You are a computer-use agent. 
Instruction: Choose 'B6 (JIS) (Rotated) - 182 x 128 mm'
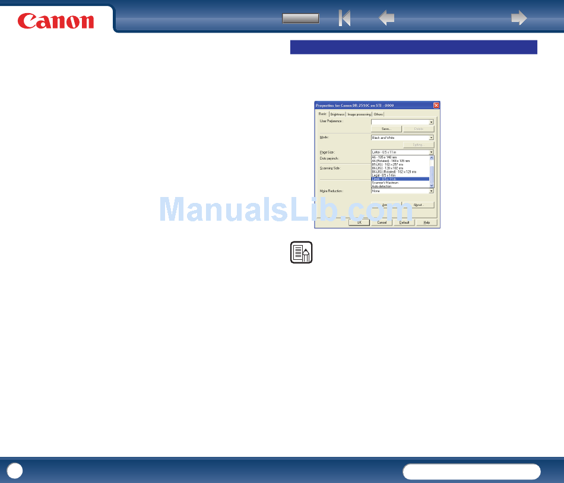pos(400,172)
